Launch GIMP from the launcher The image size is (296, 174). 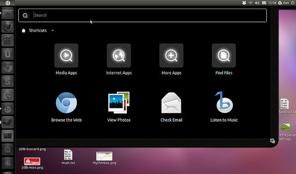coord(7,122)
